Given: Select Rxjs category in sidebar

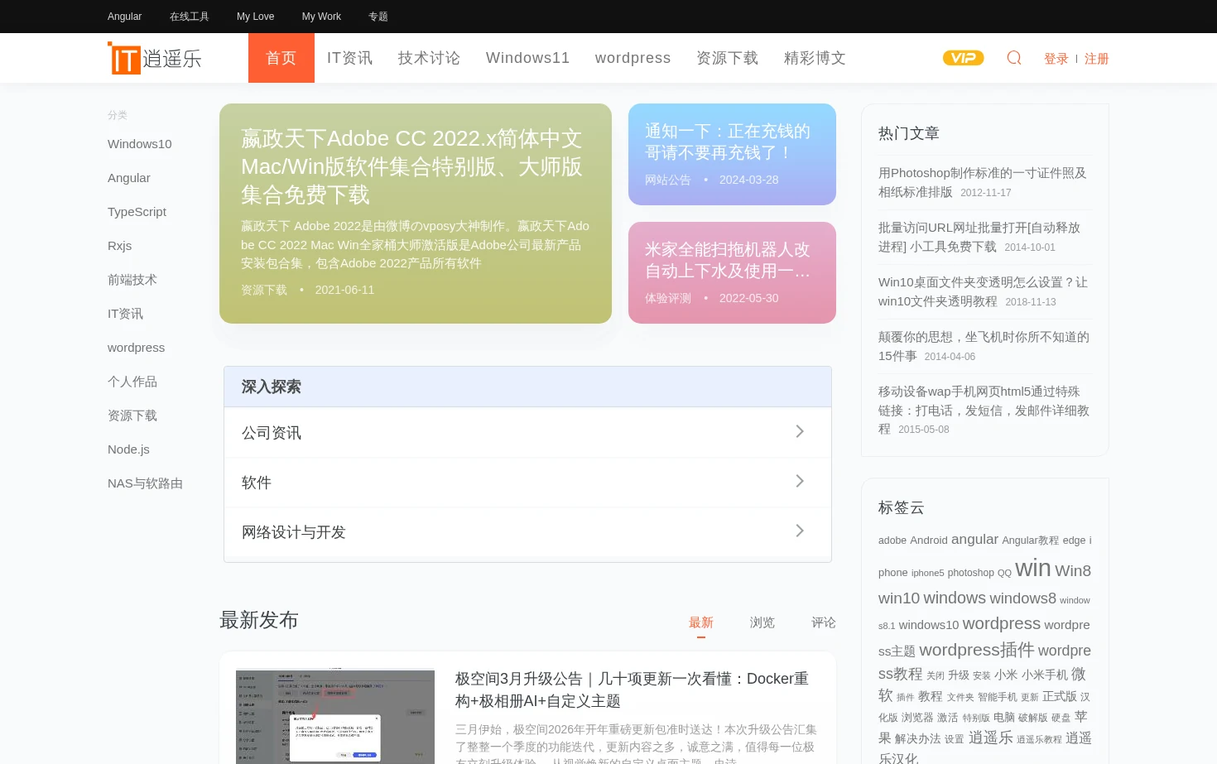Looking at the screenshot, I should point(120,246).
